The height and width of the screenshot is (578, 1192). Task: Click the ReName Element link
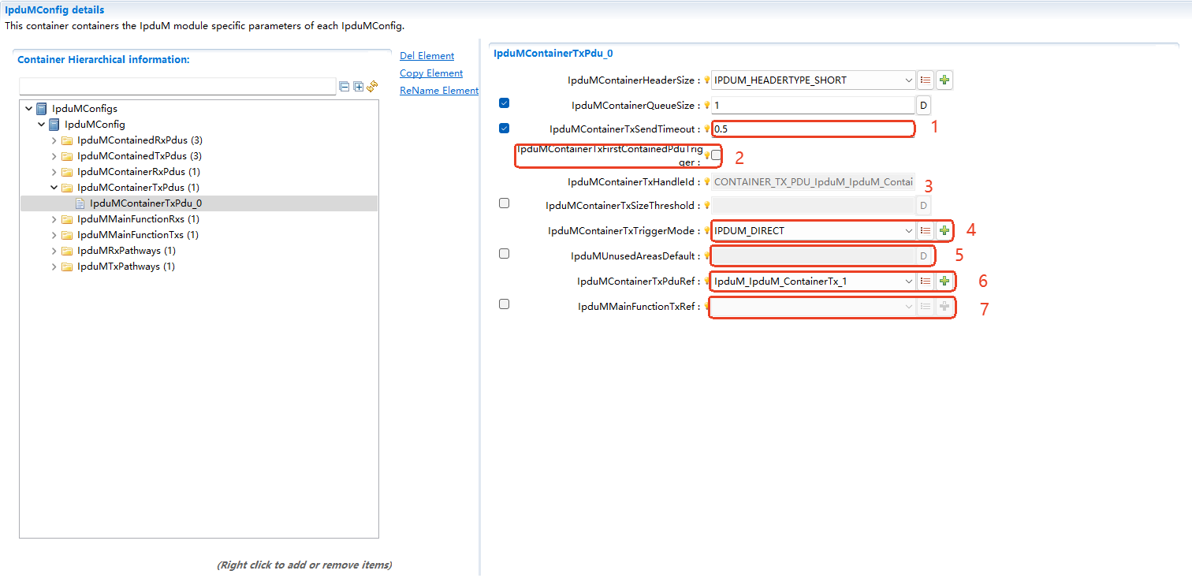point(438,90)
